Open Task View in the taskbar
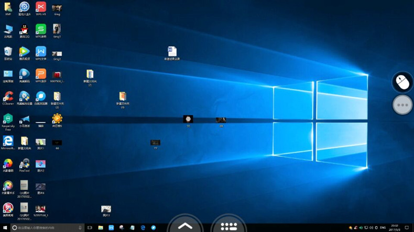Viewport: 414px width, 232px height. click(x=90, y=228)
